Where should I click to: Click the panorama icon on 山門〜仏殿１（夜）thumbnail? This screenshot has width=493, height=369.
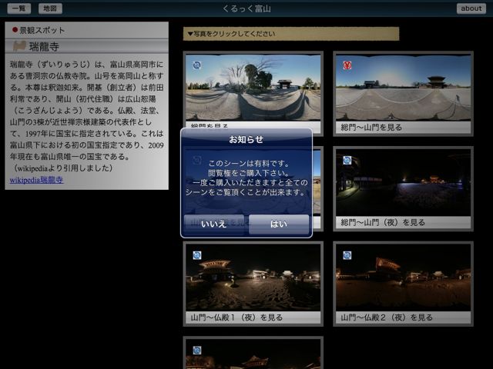[197, 255]
